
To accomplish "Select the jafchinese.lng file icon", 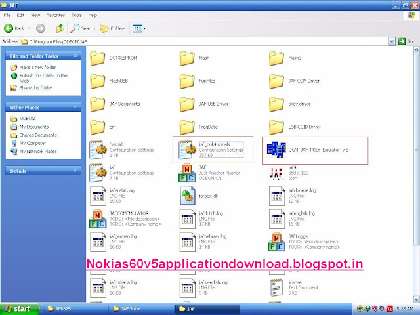I will coord(277,196).
